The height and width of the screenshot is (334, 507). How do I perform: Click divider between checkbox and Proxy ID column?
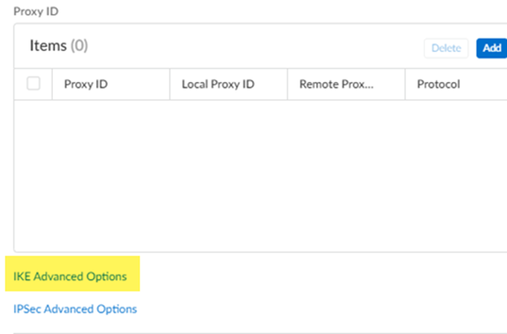click(52, 84)
